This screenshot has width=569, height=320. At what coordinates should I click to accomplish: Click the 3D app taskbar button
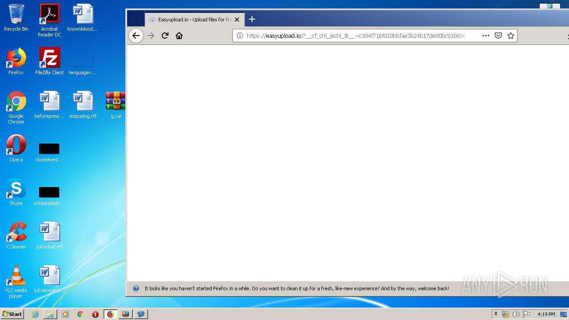tap(141, 314)
